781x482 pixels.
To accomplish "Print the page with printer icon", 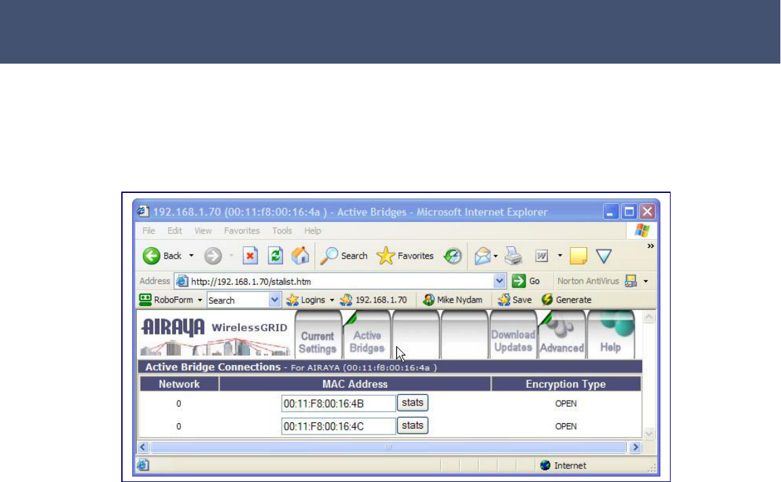I will (513, 256).
